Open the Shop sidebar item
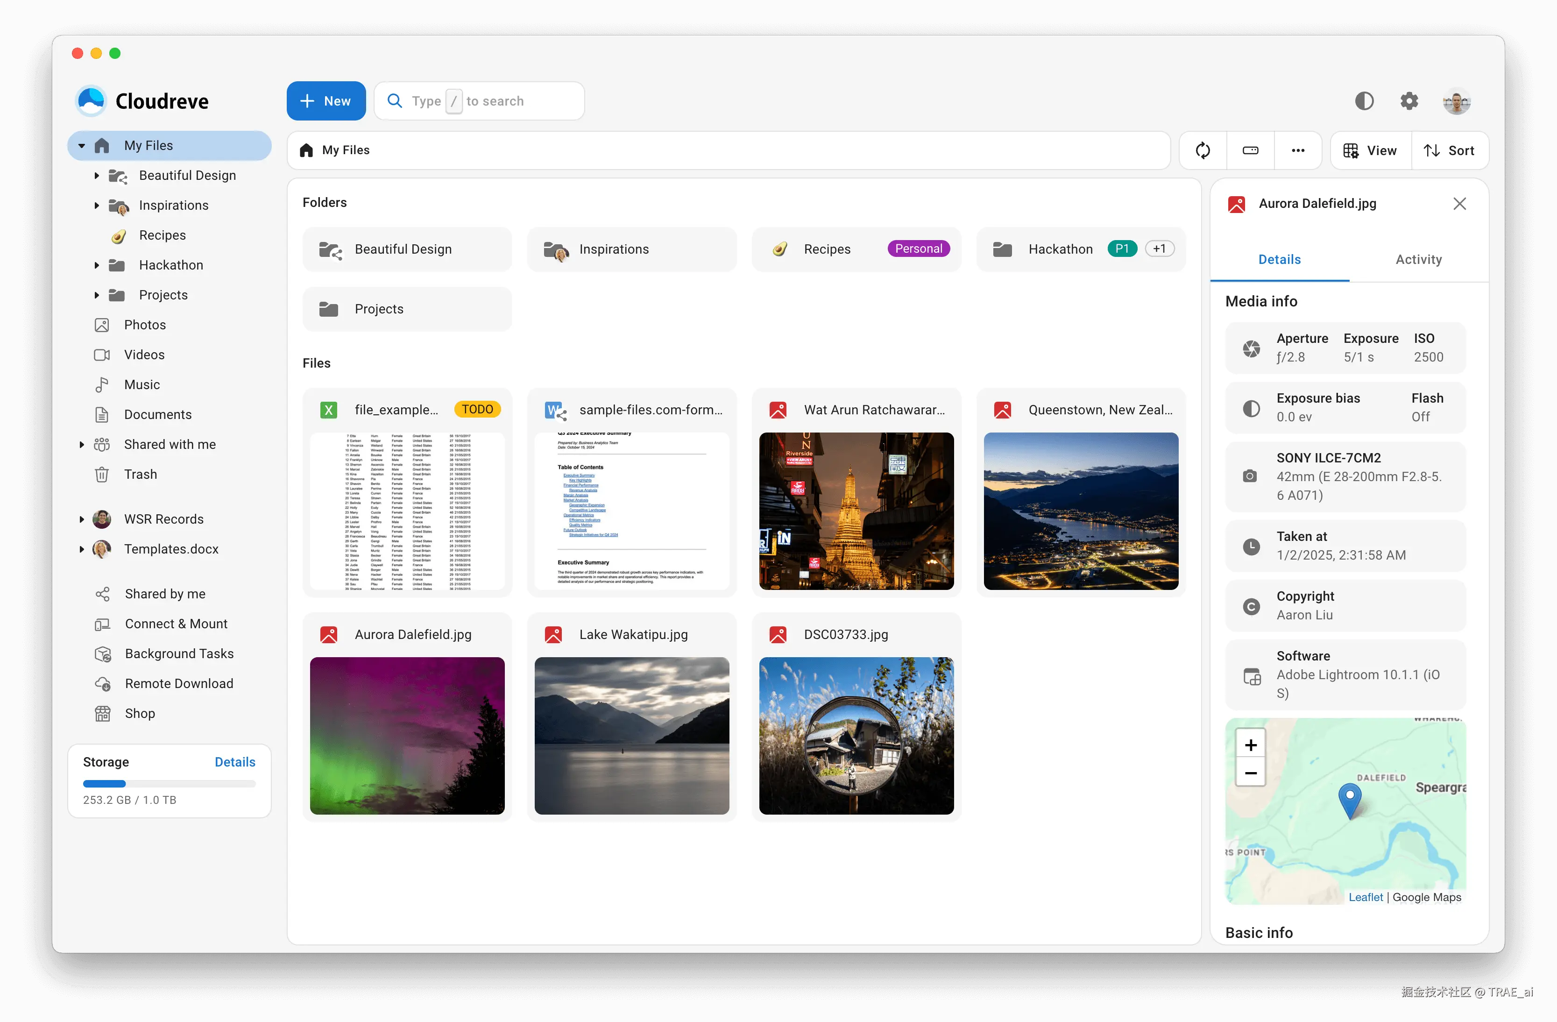The width and height of the screenshot is (1557, 1022). pos(140,713)
